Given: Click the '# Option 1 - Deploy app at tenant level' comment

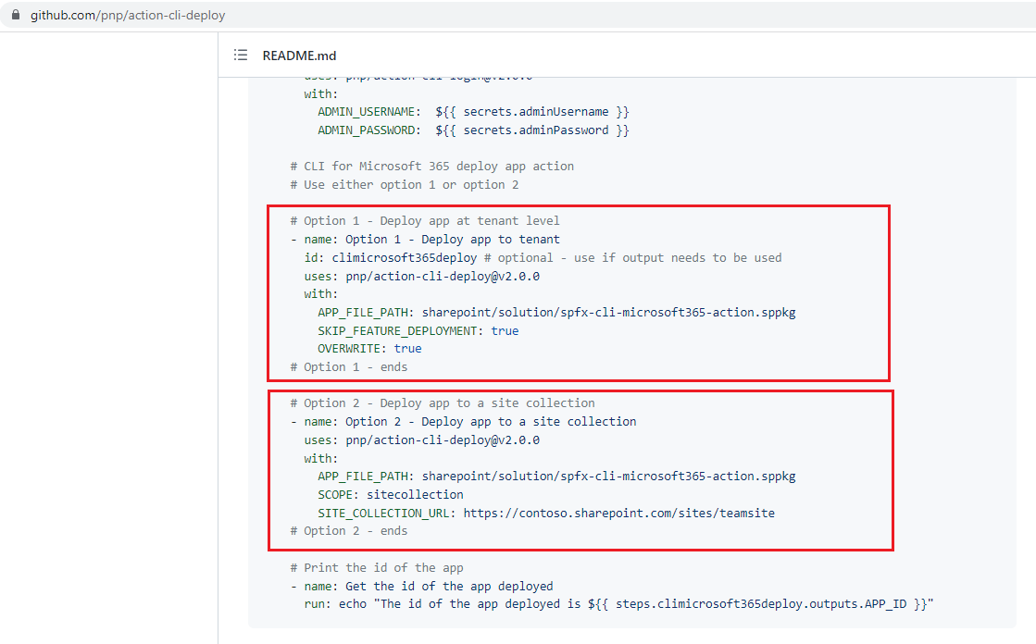Looking at the screenshot, I should pos(424,221).
